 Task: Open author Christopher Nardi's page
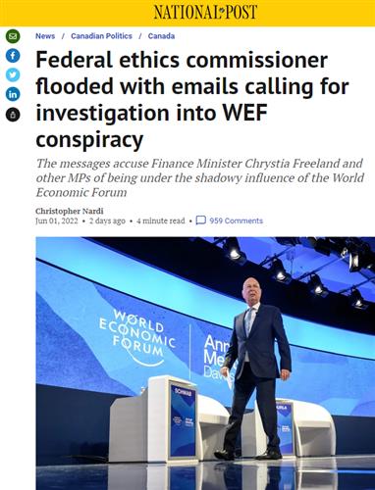[70, 211]
